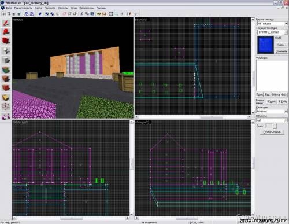
Task: Select the purple Path tool
Action: pyautogui.click(x=6, y=116)
